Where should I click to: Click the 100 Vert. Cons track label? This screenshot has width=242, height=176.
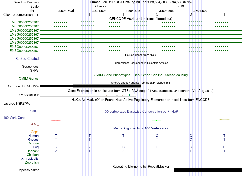pyautogui.click(x=14, y=118)
